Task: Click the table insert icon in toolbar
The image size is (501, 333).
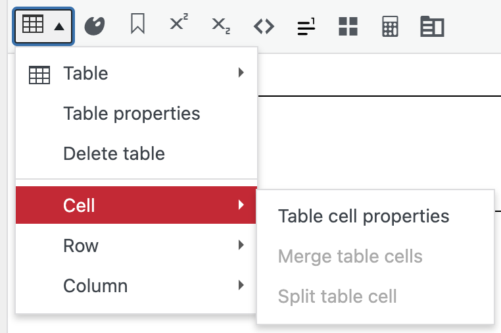Action: pos(32,25)
